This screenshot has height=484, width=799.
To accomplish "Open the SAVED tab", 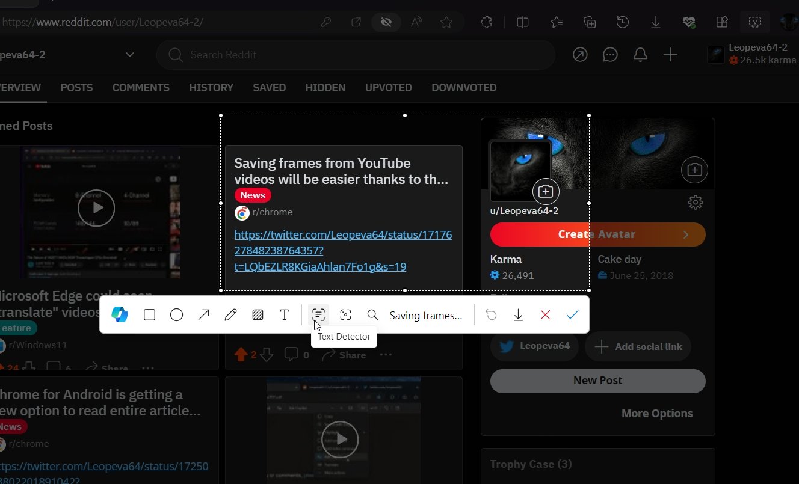I will click(x=269, y=88).
